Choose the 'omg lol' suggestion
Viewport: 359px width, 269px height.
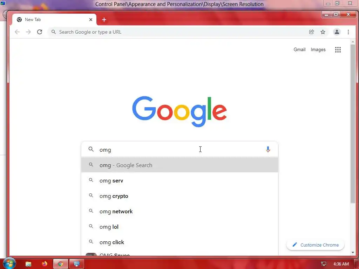pos(180,227)
